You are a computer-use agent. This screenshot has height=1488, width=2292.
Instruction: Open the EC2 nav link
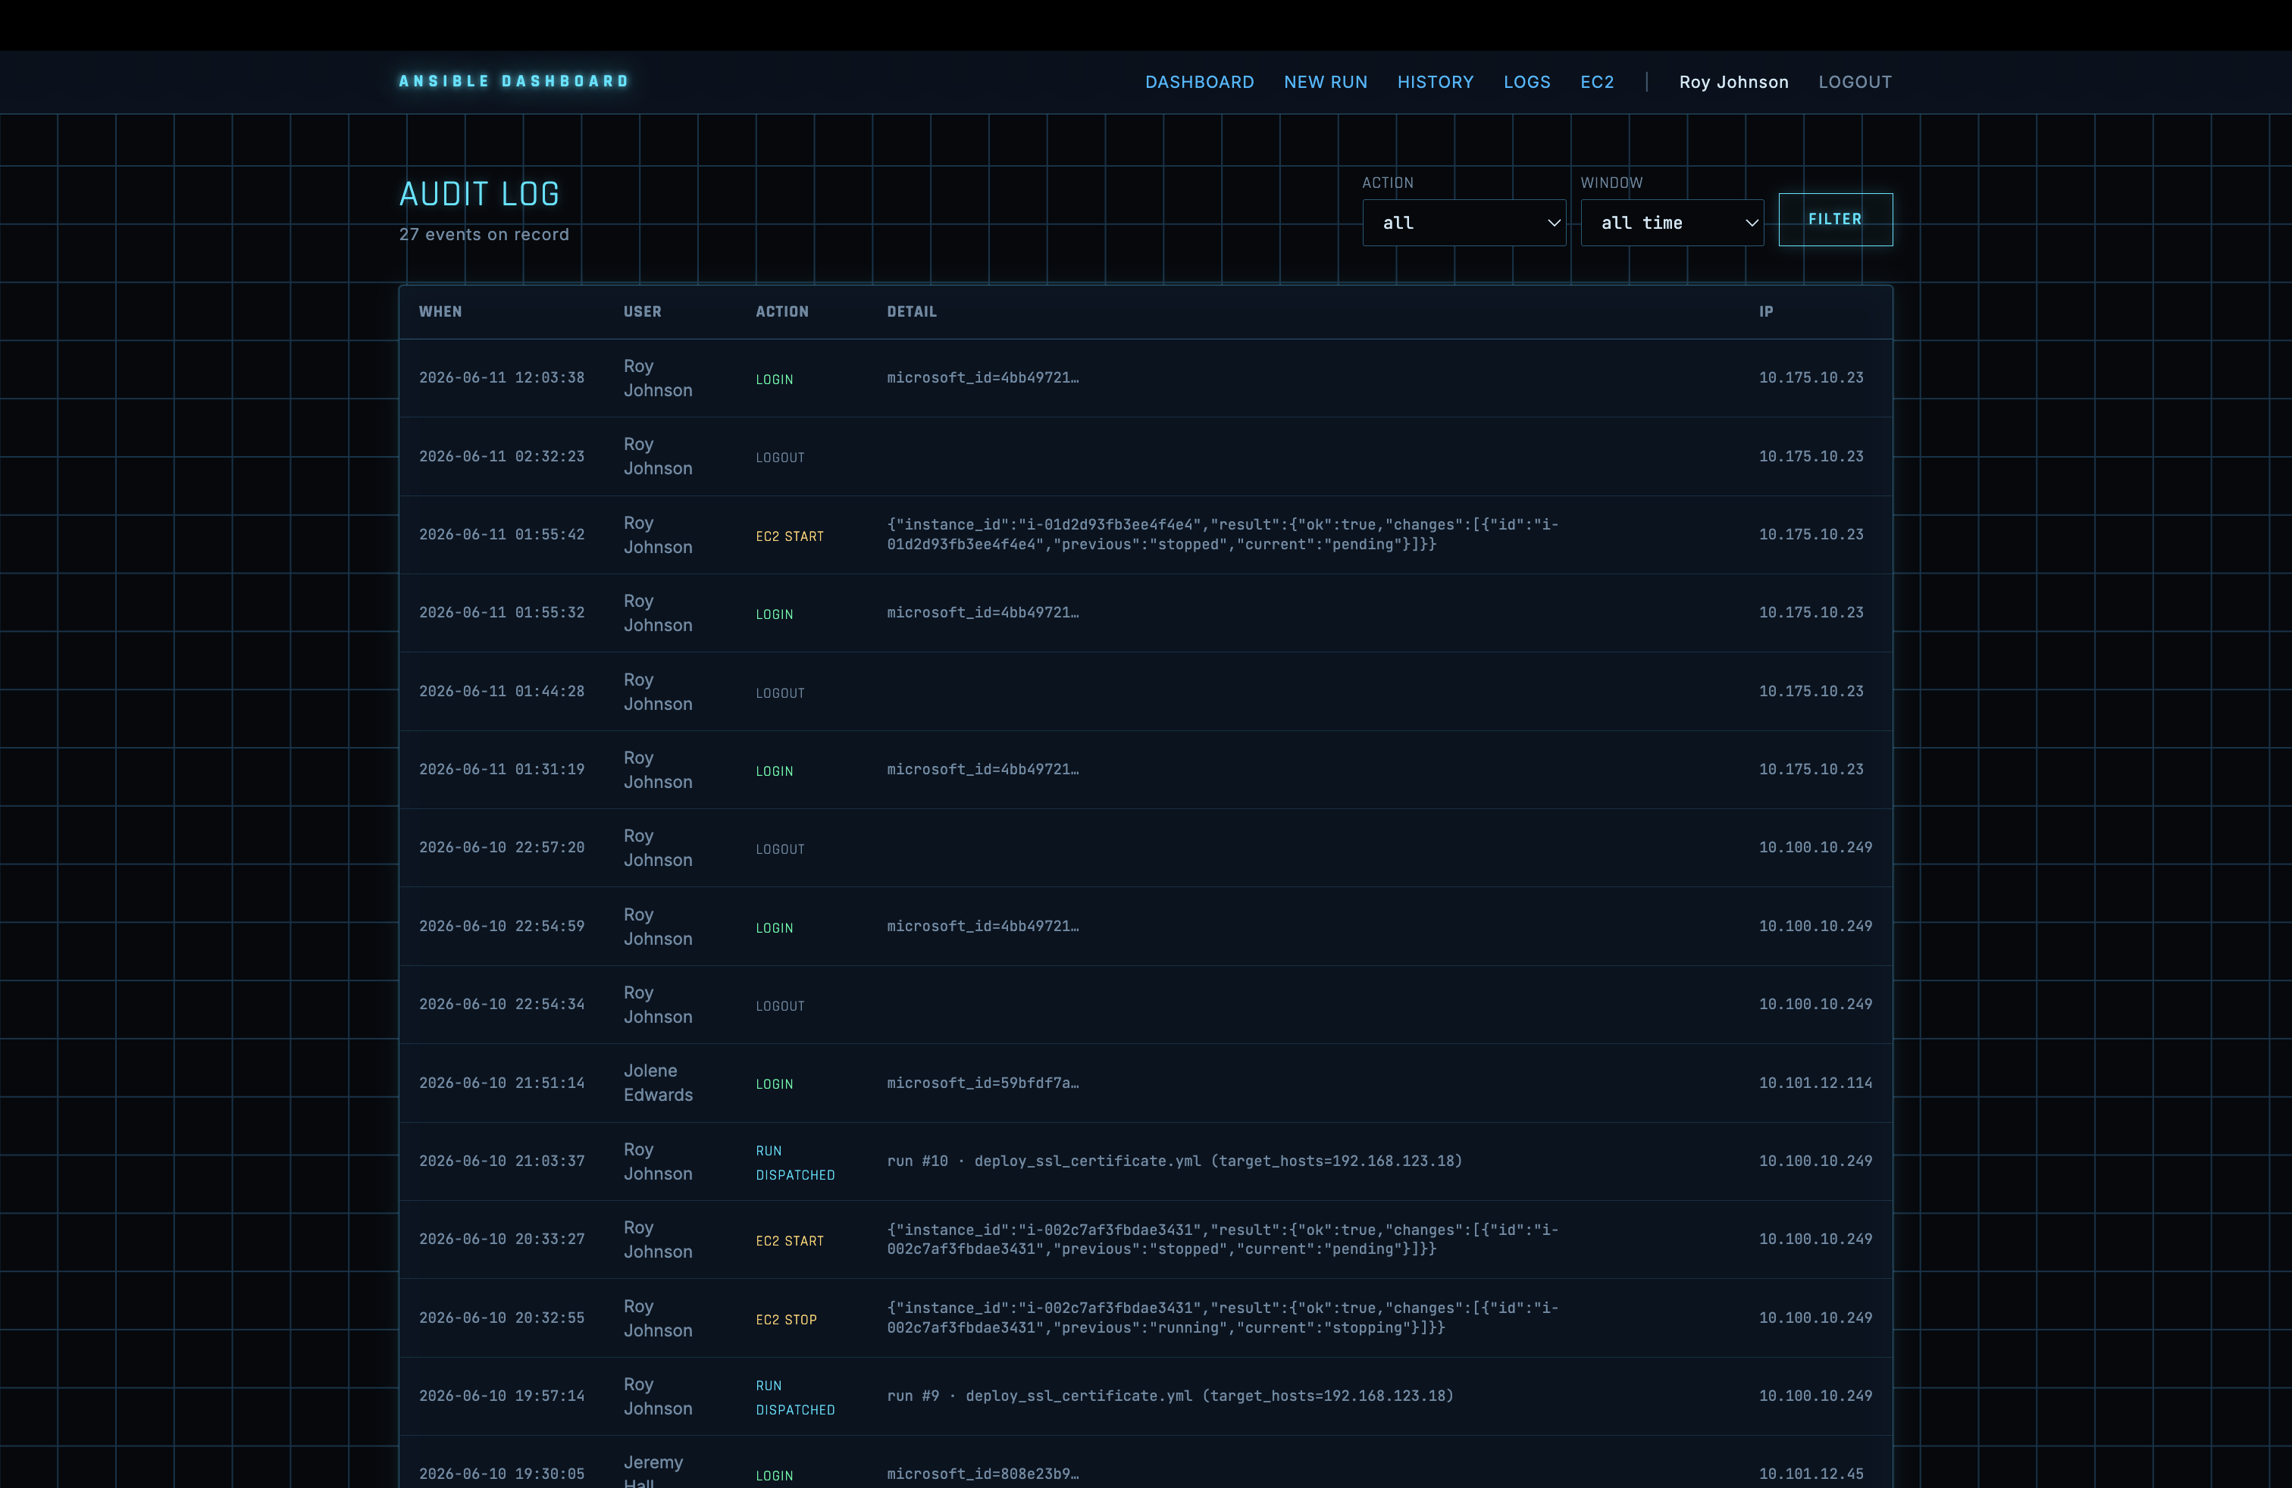pyautogui.click(x=1597, y=82)
